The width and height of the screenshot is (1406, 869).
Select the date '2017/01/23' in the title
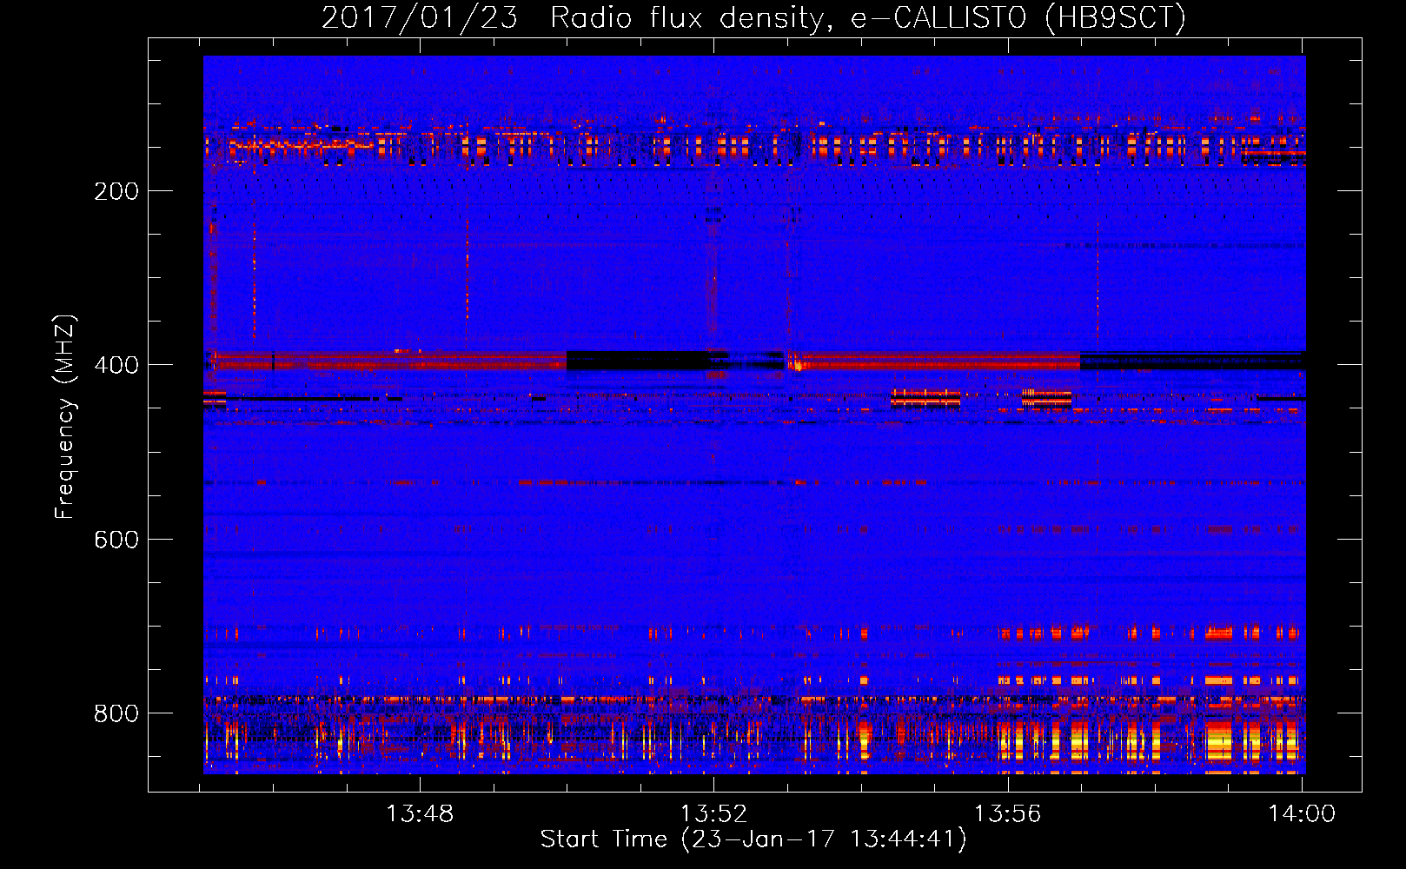[x=419, y=17]
